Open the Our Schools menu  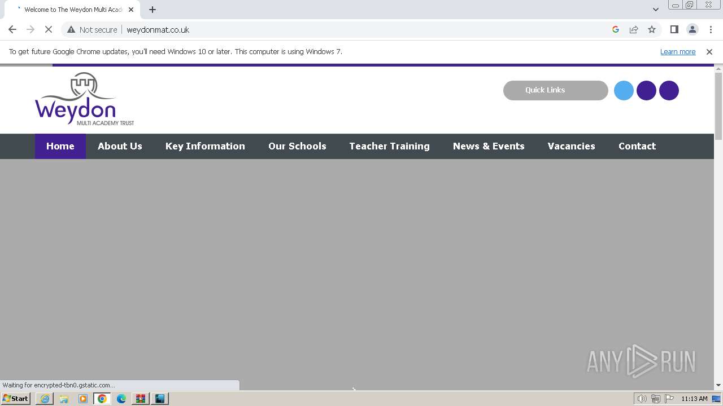[x=297, y=146]
